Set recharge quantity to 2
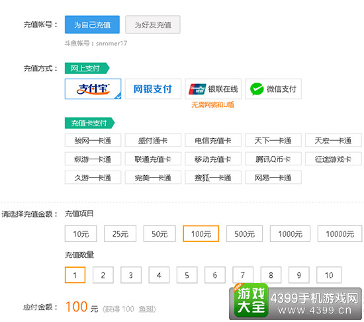Image resolution: width=364 pixels, height=322 pixels. pos(103,275)
